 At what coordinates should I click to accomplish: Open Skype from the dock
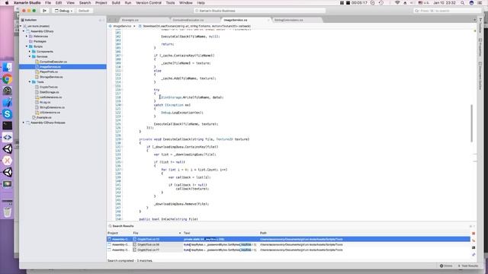point(7,114)
